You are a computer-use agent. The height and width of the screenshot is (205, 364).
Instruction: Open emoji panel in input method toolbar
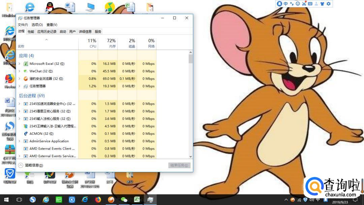click(298, 4)
